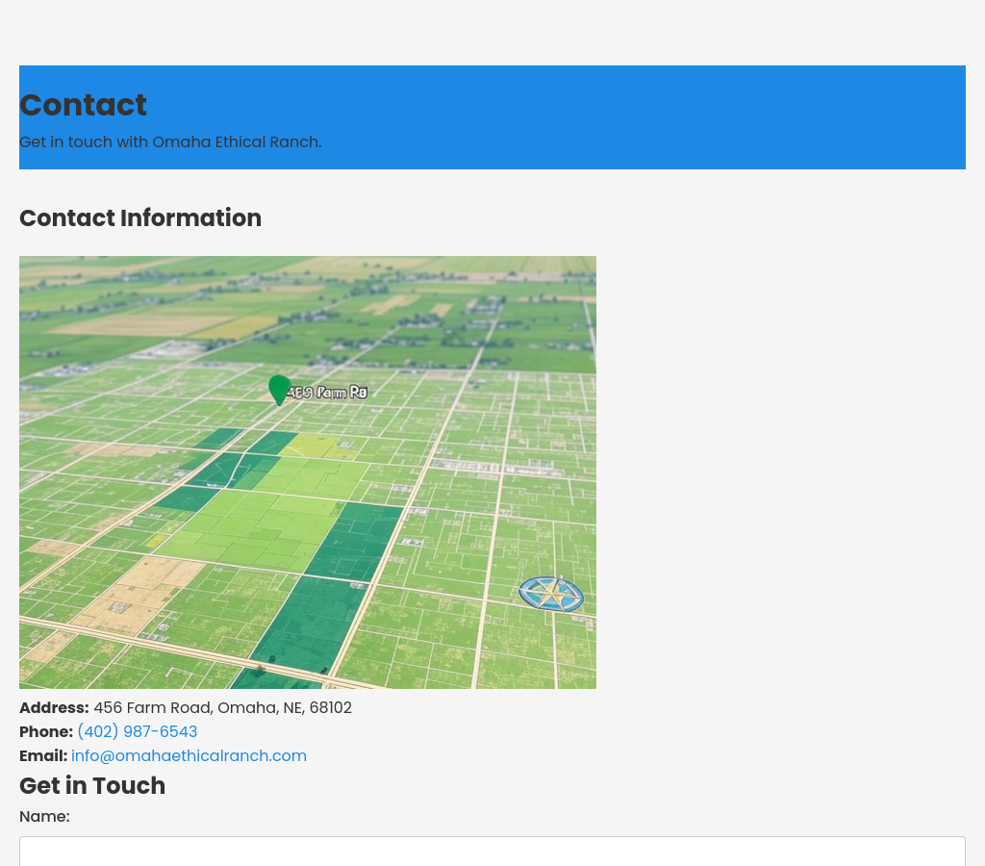Click the "Get in Touch" form heading

(92, 786)
